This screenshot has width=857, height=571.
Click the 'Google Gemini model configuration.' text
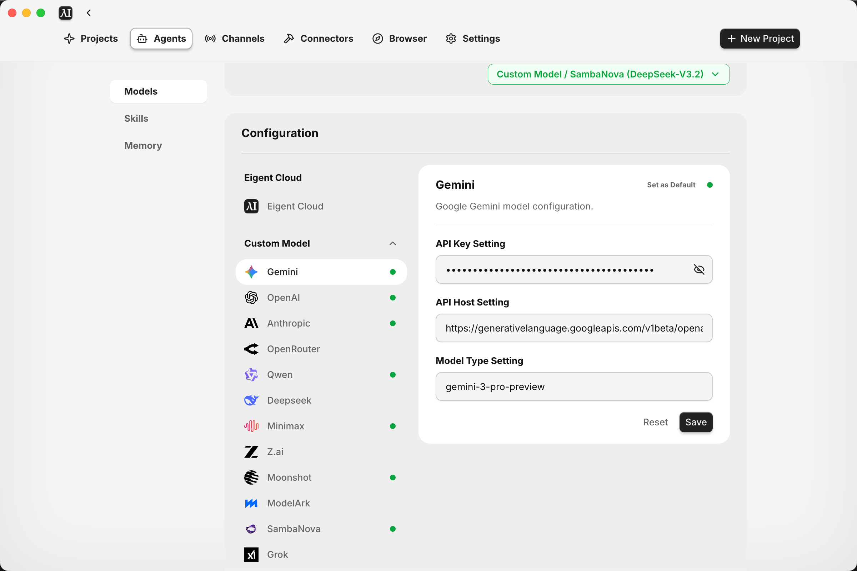pos(514,207)
